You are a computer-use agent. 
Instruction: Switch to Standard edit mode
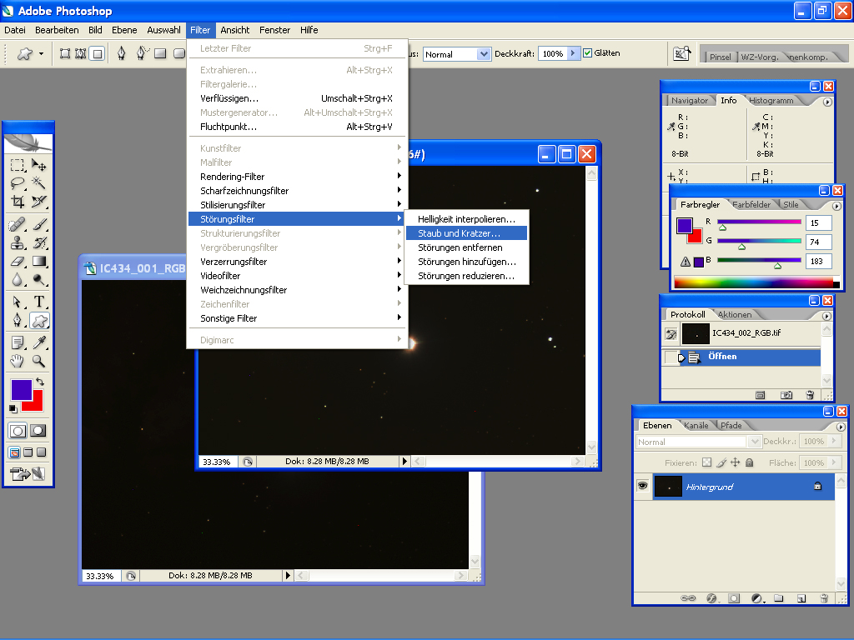click(18, 431)
